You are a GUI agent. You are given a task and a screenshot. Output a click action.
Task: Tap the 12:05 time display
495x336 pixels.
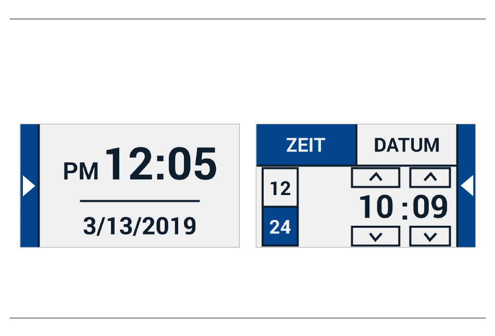[x=161, y=164]
